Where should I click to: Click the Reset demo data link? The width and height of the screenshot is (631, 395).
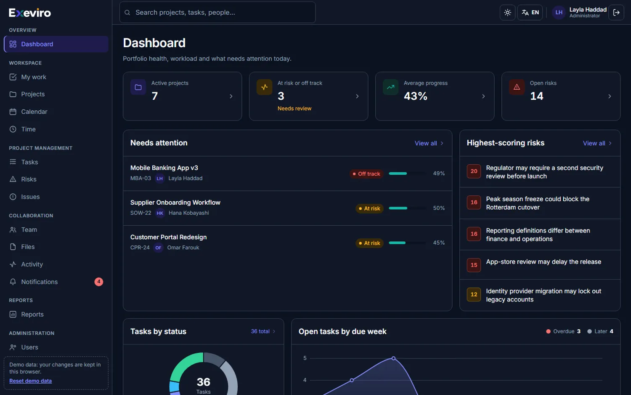coord(31,381)
